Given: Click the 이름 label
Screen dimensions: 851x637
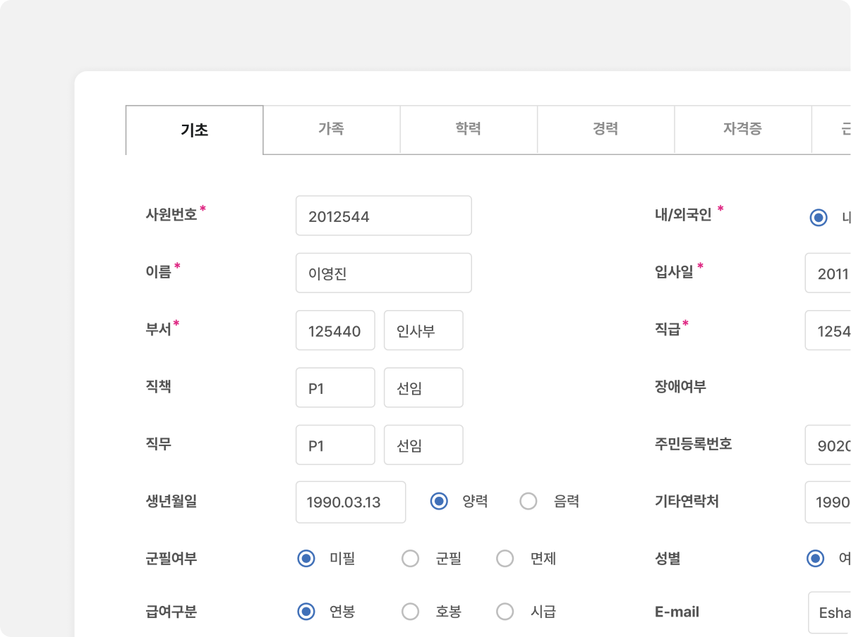Looking at the screenshot, I should coord(158,272).
